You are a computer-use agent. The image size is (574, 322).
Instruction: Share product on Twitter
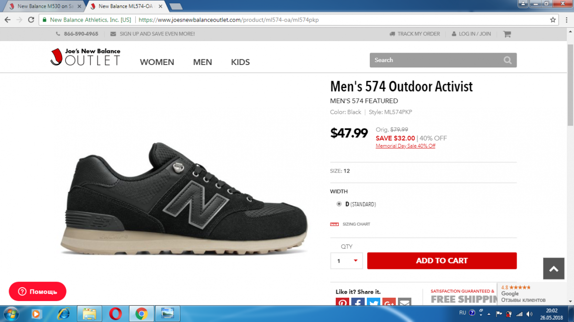click(374, 302)
